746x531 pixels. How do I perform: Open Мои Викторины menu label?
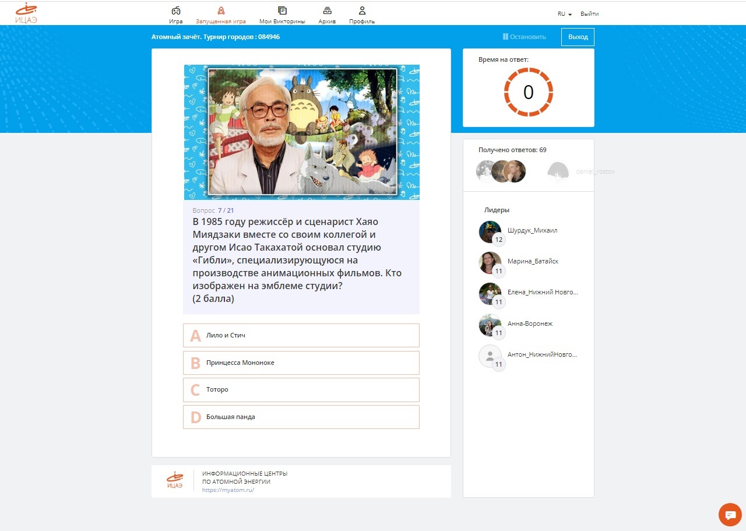tap(282, 22)
